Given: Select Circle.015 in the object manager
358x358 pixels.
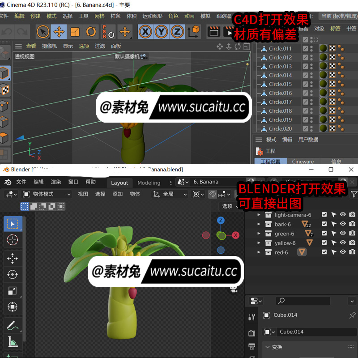Looking at the screenshot, I should pos(280,84).
